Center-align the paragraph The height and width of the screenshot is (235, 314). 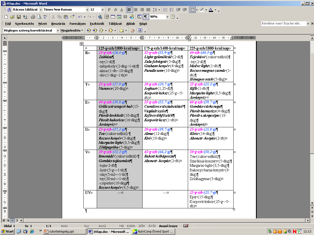[x=136, y=10]
